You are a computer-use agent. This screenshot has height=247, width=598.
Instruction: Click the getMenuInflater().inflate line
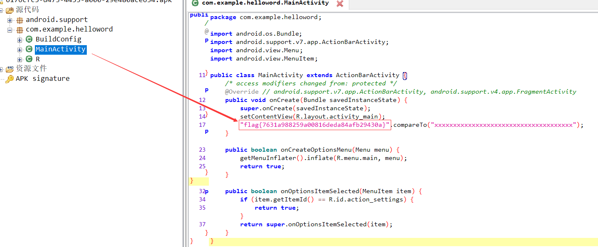[324, 158]
